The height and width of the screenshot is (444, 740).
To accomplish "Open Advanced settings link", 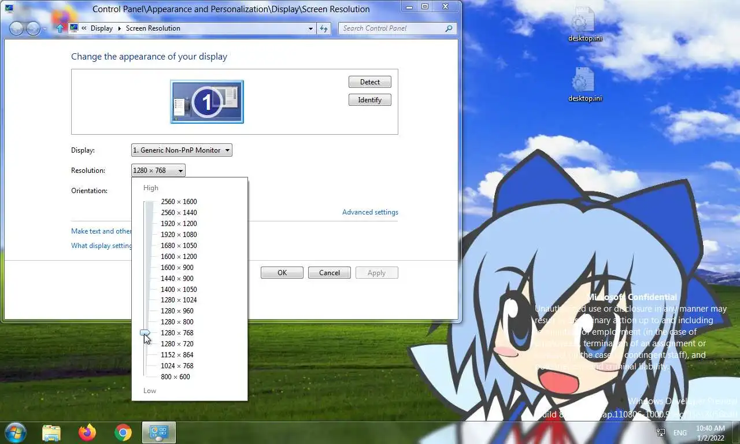I will pos(370,212).
